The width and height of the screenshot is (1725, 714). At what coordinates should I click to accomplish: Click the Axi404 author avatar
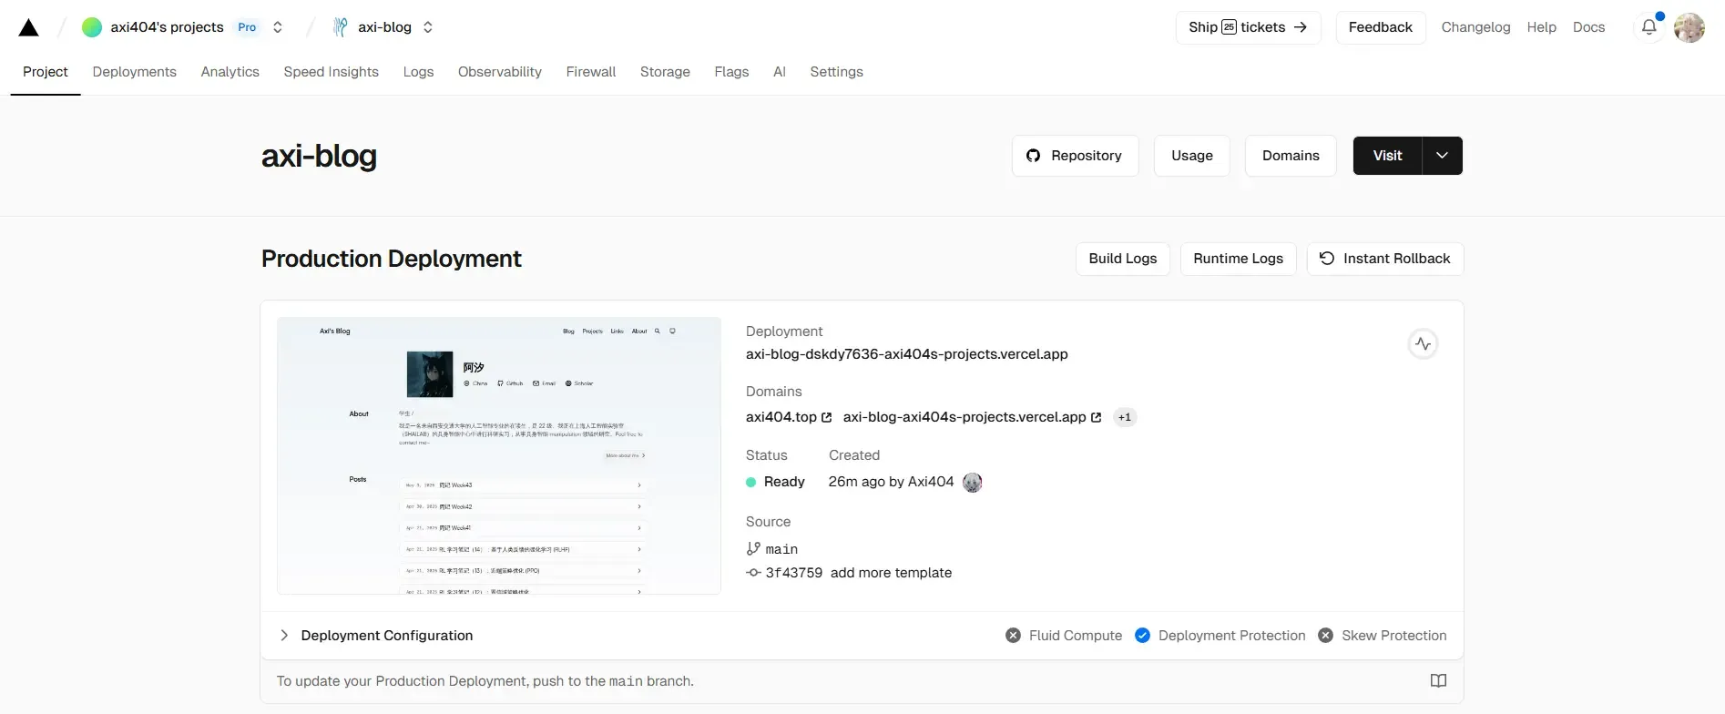[973, 482]
